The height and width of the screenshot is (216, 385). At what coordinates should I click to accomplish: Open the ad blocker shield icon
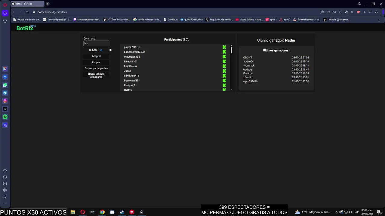pos(340,12)
